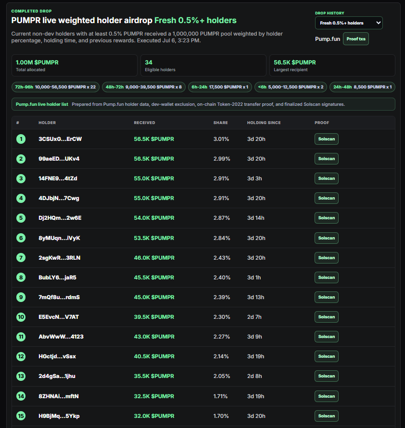Click the rank 10 badge
Image resolution: width=405 pixels, height=428 pixels.
coord(21,317)
